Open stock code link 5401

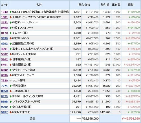5,65
